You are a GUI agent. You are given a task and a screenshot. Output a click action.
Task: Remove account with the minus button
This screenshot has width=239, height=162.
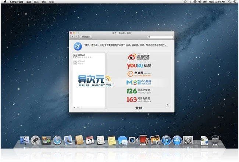point(78,108)
